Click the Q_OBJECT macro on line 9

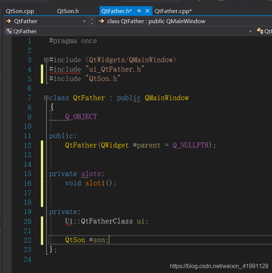81,117
